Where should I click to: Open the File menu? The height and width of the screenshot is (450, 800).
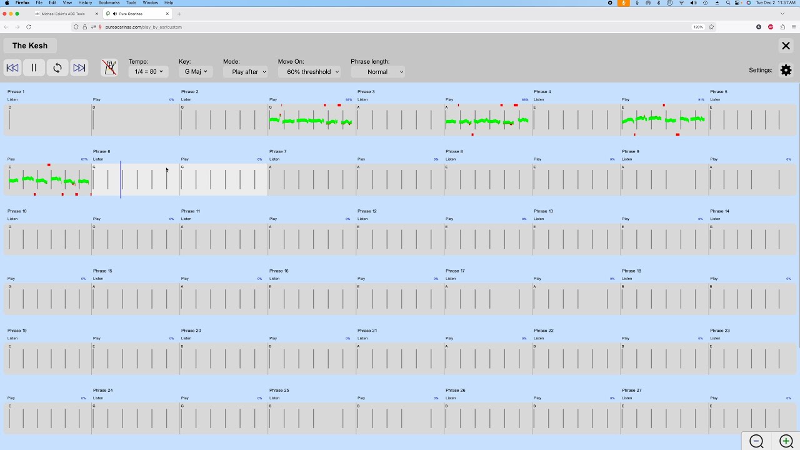tap(39, 2)
